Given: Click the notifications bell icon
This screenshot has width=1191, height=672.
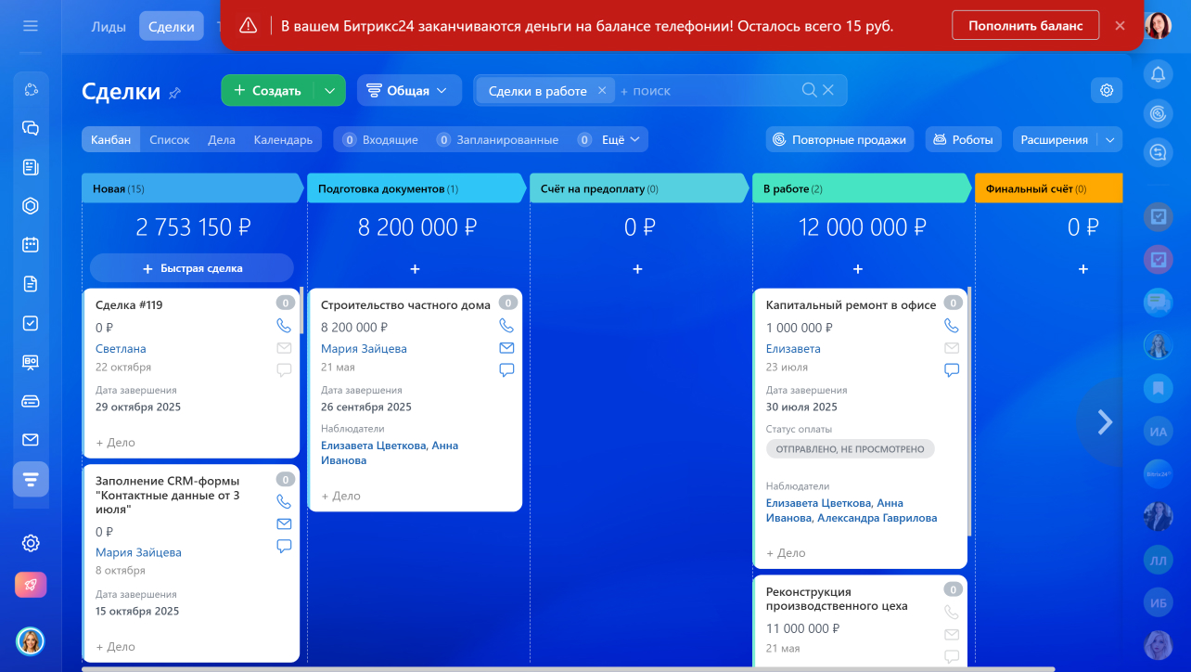Looking at the screenshot, I should 1158,74.
